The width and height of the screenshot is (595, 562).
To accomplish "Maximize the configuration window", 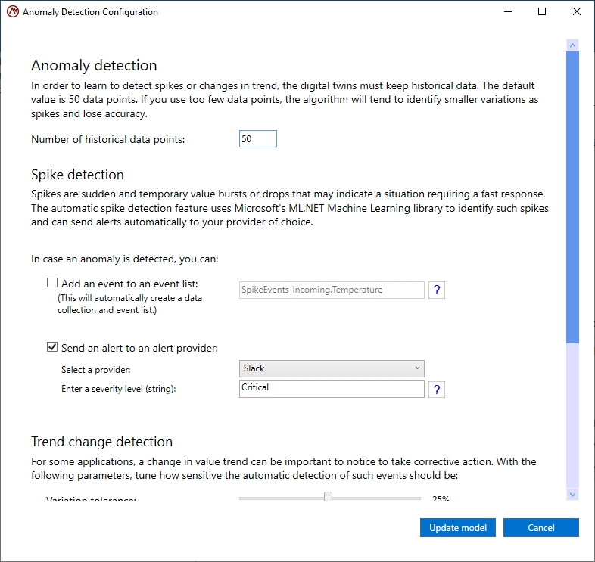I will (x=542, y=12).
